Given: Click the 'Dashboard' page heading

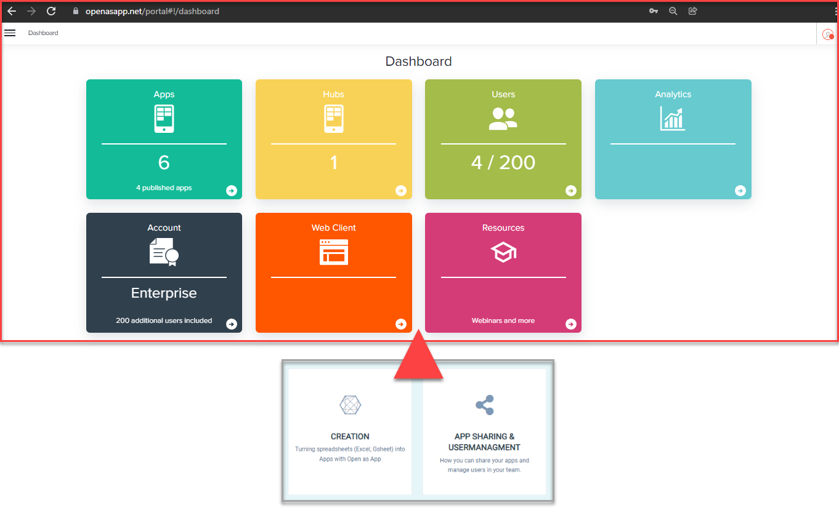Looking at the screenshot, I should (419, 62).
